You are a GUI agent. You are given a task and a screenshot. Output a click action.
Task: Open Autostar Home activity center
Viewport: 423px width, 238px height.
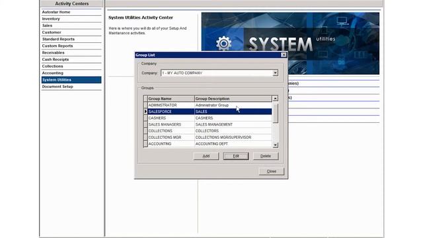click(71, 12)
